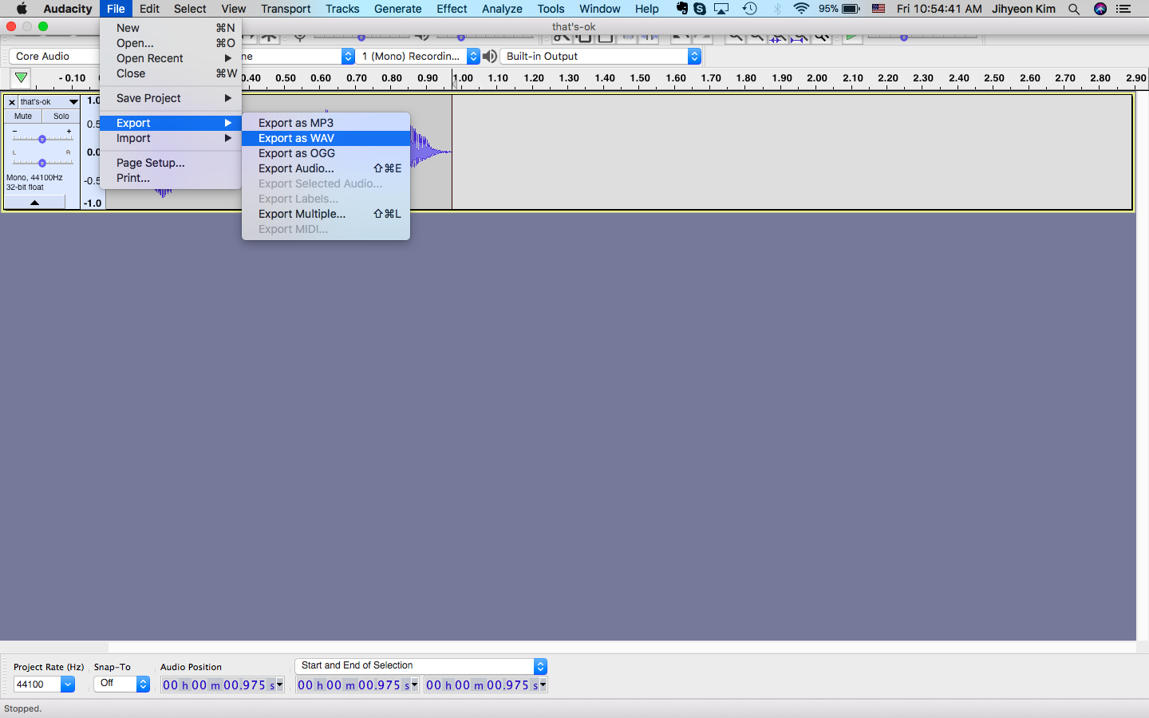Select Close in the File menu
Screen dimensions: 1149x718
click(171, 73)
